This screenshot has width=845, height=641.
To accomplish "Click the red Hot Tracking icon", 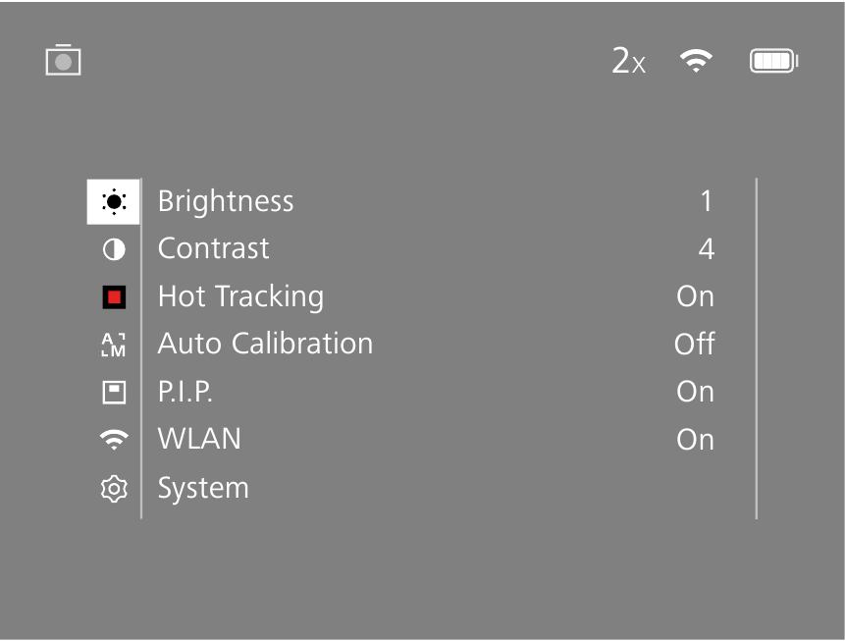I will click(x=114, y=296).
